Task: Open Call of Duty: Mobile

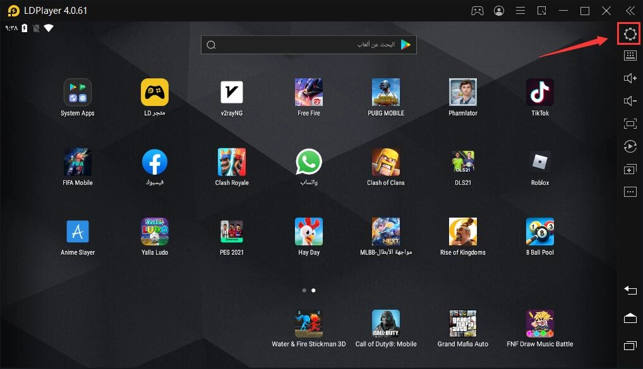Action: tap(386, 324)
